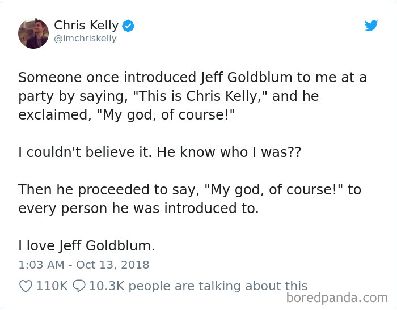Click the blue verified badge
This screenshot has width=397, height=310.
[129, 26]
